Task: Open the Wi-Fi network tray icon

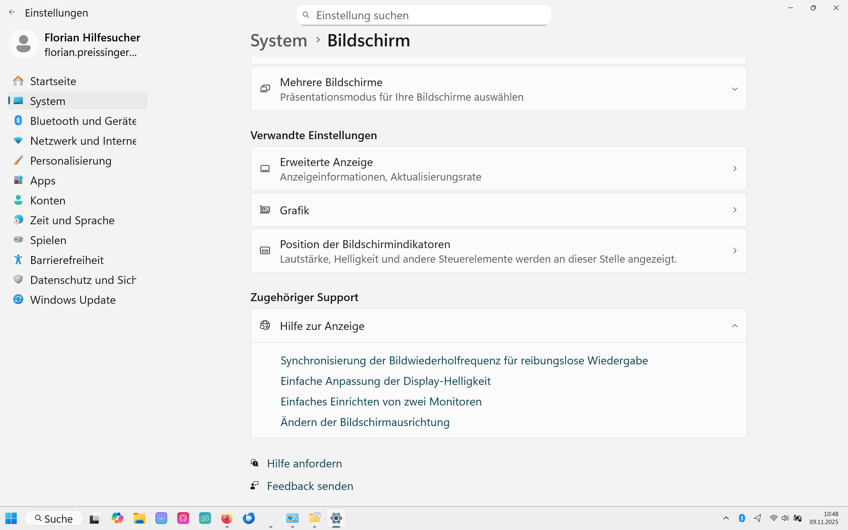Action: (773, 518)
